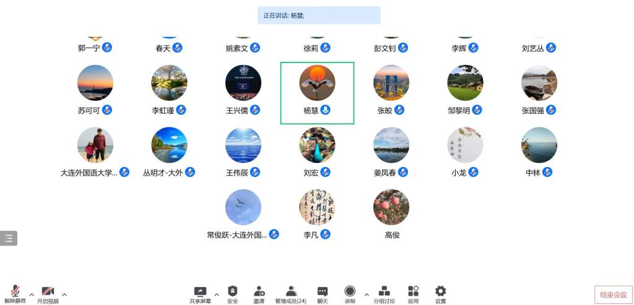
Task: Expand arrow next to share screen
Action: [216, 294]
